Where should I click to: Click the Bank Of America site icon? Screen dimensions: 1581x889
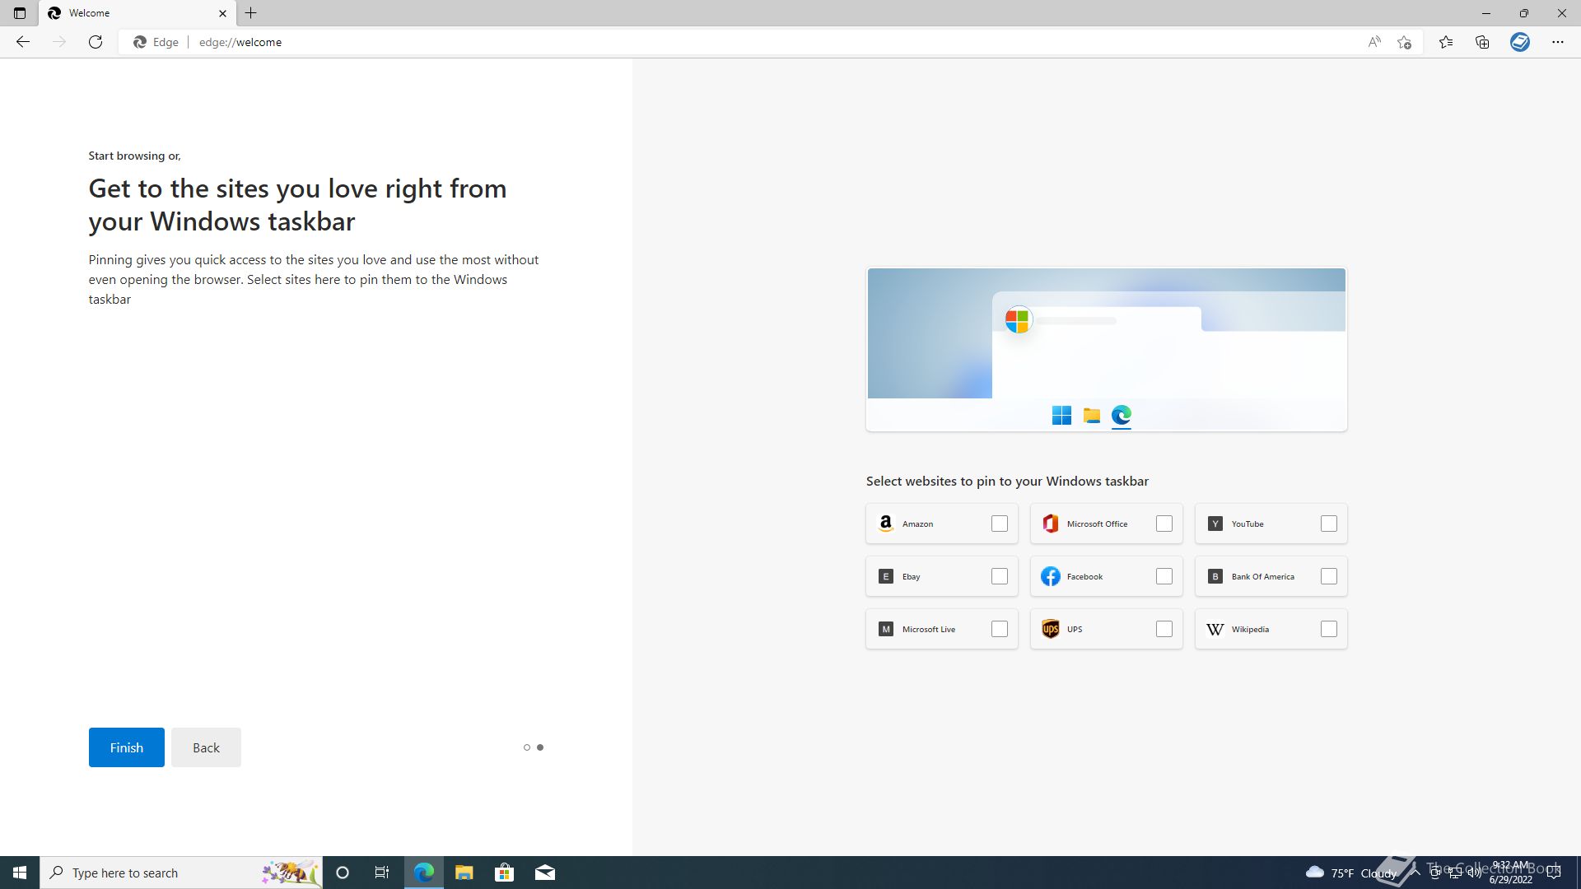(1215, 576)
